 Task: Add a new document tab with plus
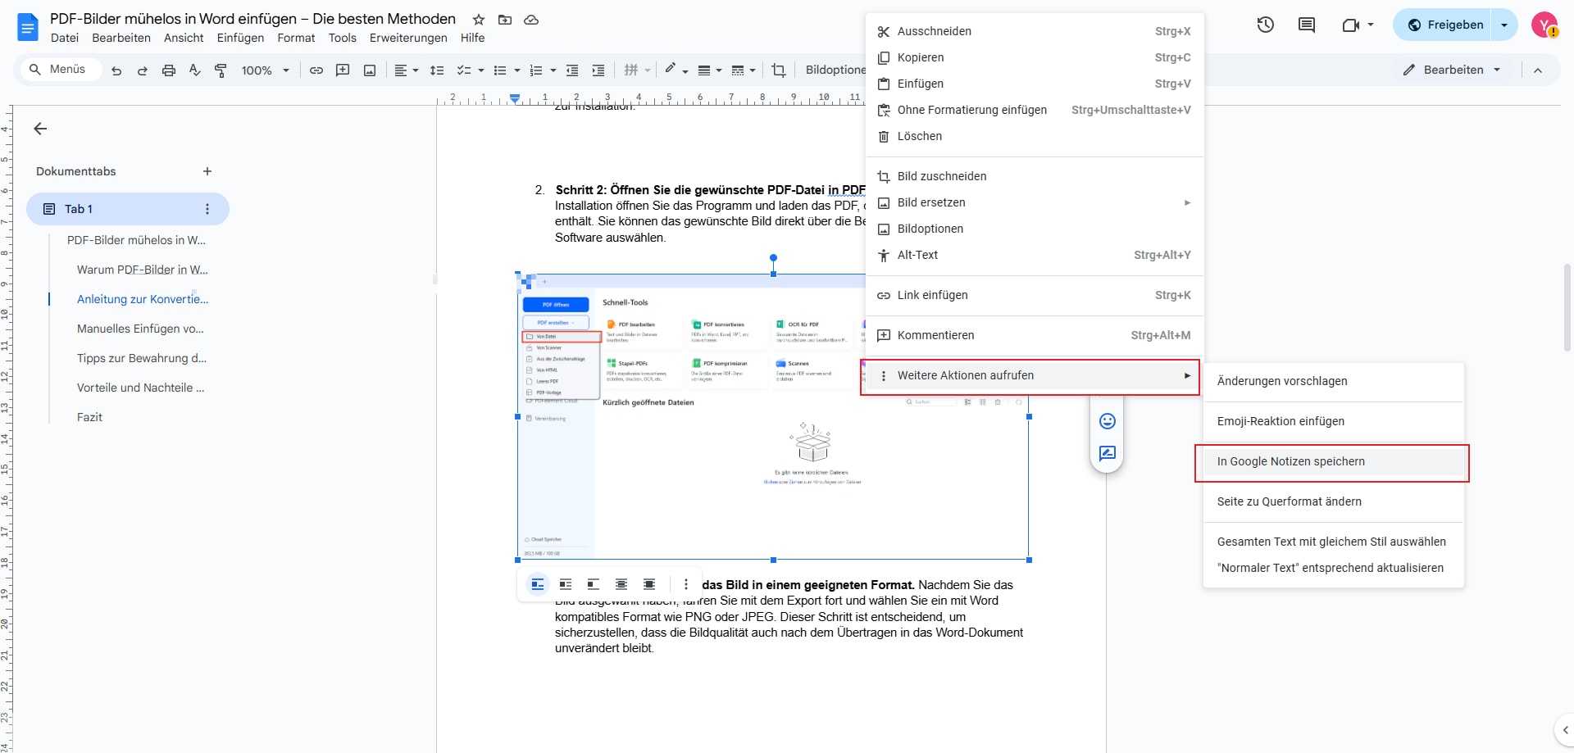(207, 171)
